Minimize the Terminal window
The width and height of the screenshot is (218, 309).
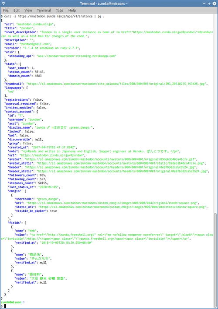(x=204, y=4)
